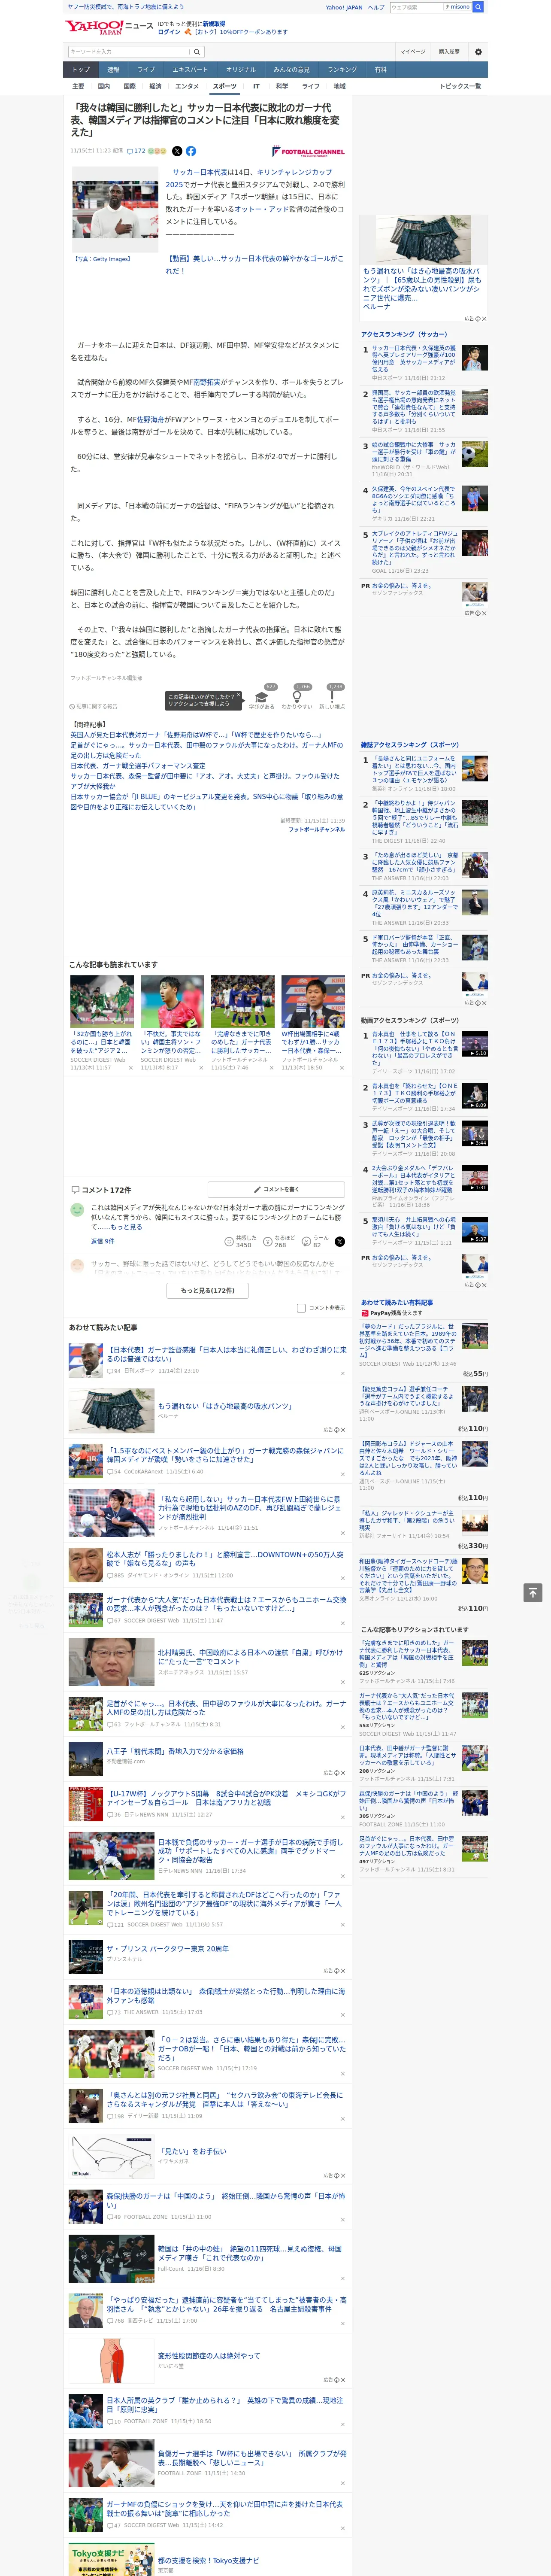The width and height of the screenshot is (551, 2576).
Task: Open the 172 comments bubble link
Action: pyautogui.click(x=136, y=151)
